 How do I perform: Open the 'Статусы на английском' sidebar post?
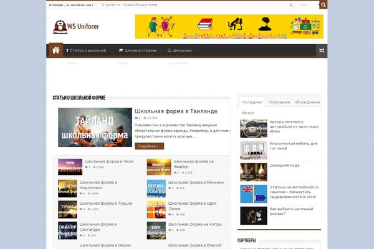click(x=294, y=192)
